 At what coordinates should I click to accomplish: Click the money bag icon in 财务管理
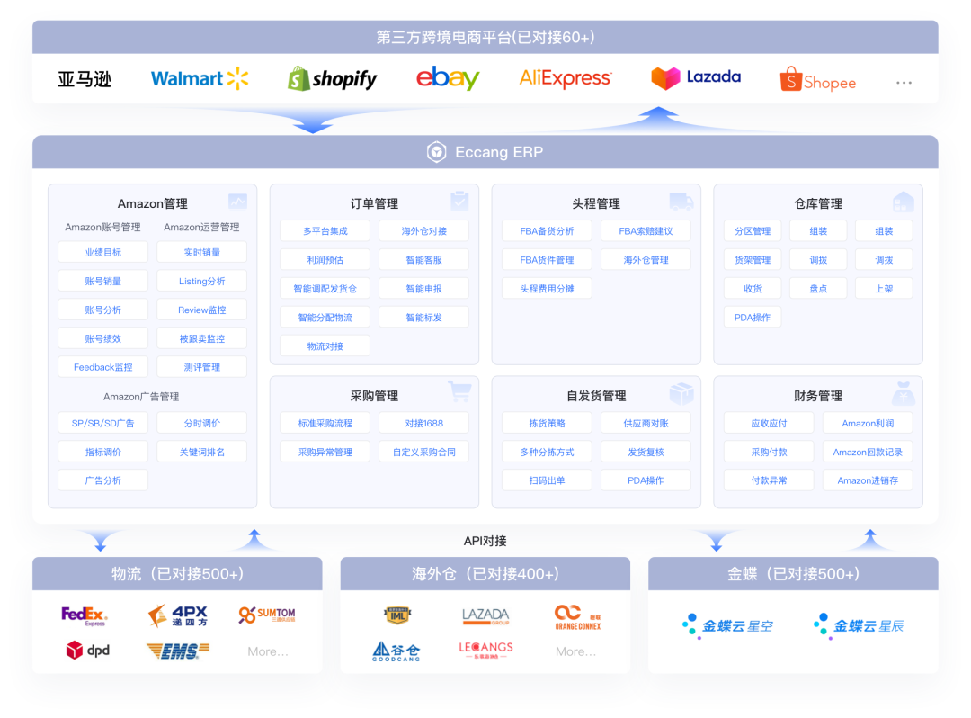[903, 393]
